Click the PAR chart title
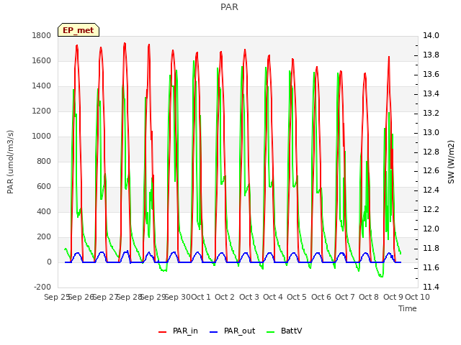The height and width of the screenshot is (345, 461). tap(229, 7)
